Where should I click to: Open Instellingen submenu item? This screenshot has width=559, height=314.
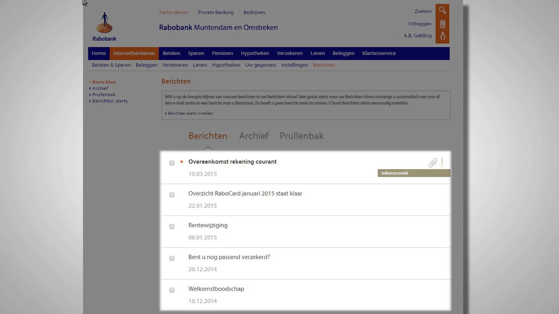(x=295, y=65)
